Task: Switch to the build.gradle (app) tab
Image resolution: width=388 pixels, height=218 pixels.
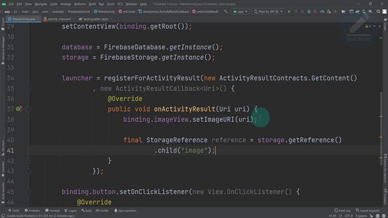Action: (x=95, y=19)
